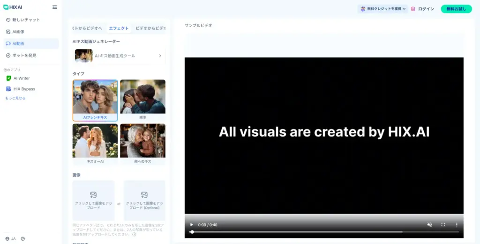Click the gift box icon
The height and width of the screenshot is (244, 480).
click(363, 9)
